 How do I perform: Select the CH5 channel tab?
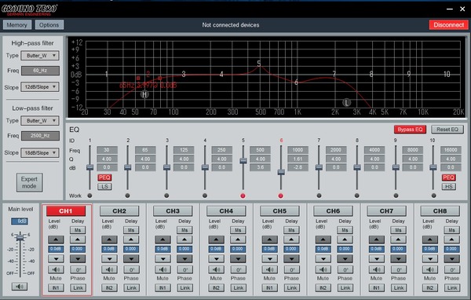279,211
